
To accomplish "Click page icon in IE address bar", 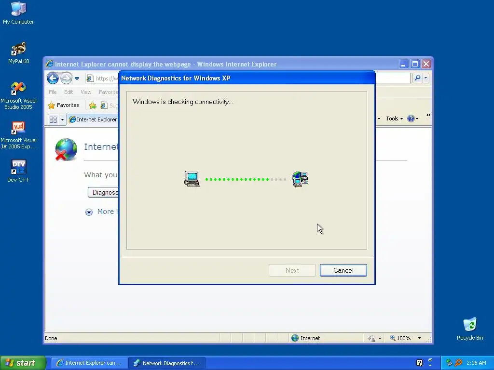I will pos(90,79).
